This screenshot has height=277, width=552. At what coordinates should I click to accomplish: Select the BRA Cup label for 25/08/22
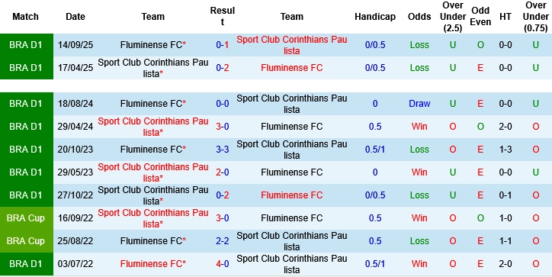pos(26,241)
